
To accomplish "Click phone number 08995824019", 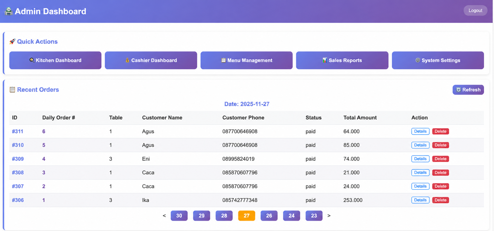I will pyautogui.click(x=238, y=159).
